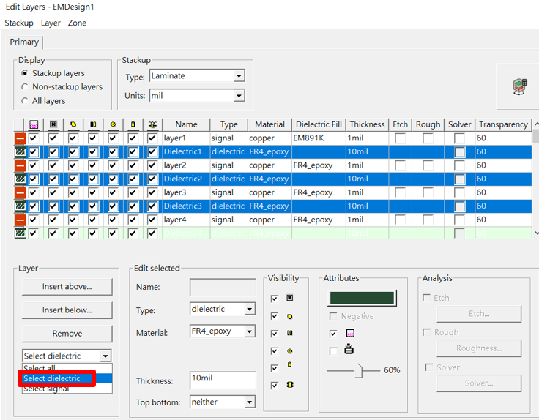Click the component icon in Visibility
539x420 pixels.
(290, 385)
